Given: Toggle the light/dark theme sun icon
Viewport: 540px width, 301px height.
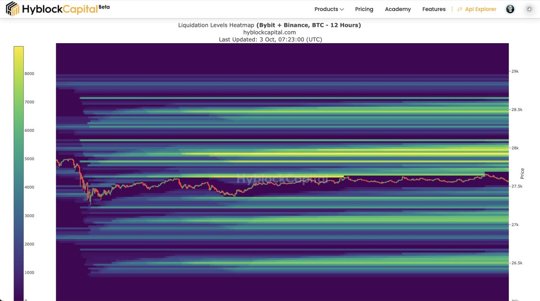Looking at the screenshot, I should point(529,9).
